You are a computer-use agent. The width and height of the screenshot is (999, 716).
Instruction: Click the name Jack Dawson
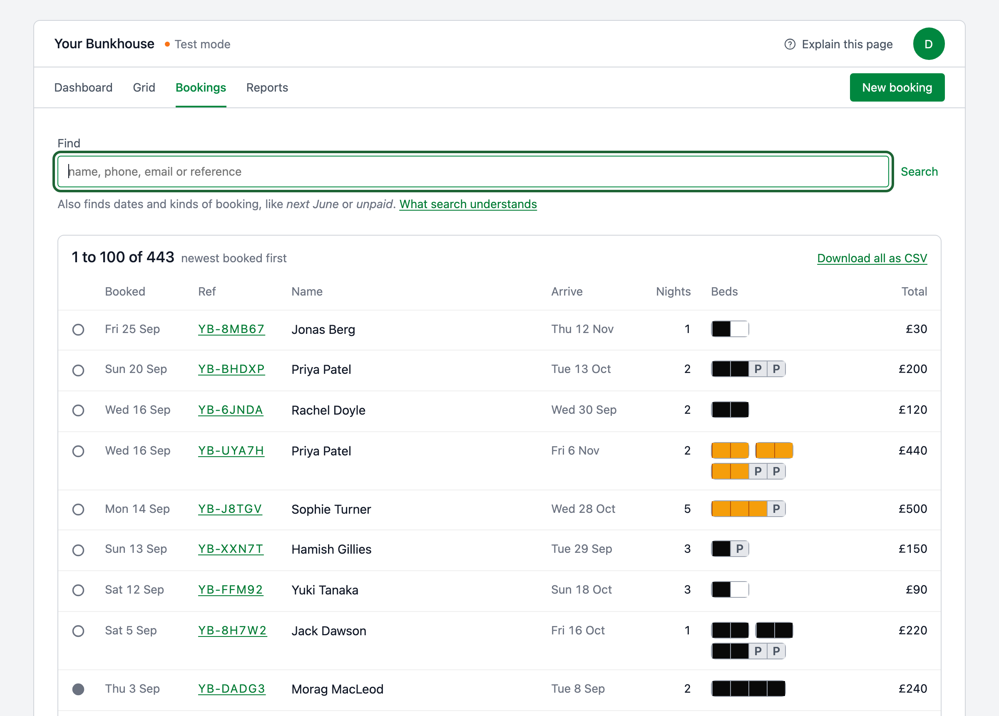coord(328,631)
